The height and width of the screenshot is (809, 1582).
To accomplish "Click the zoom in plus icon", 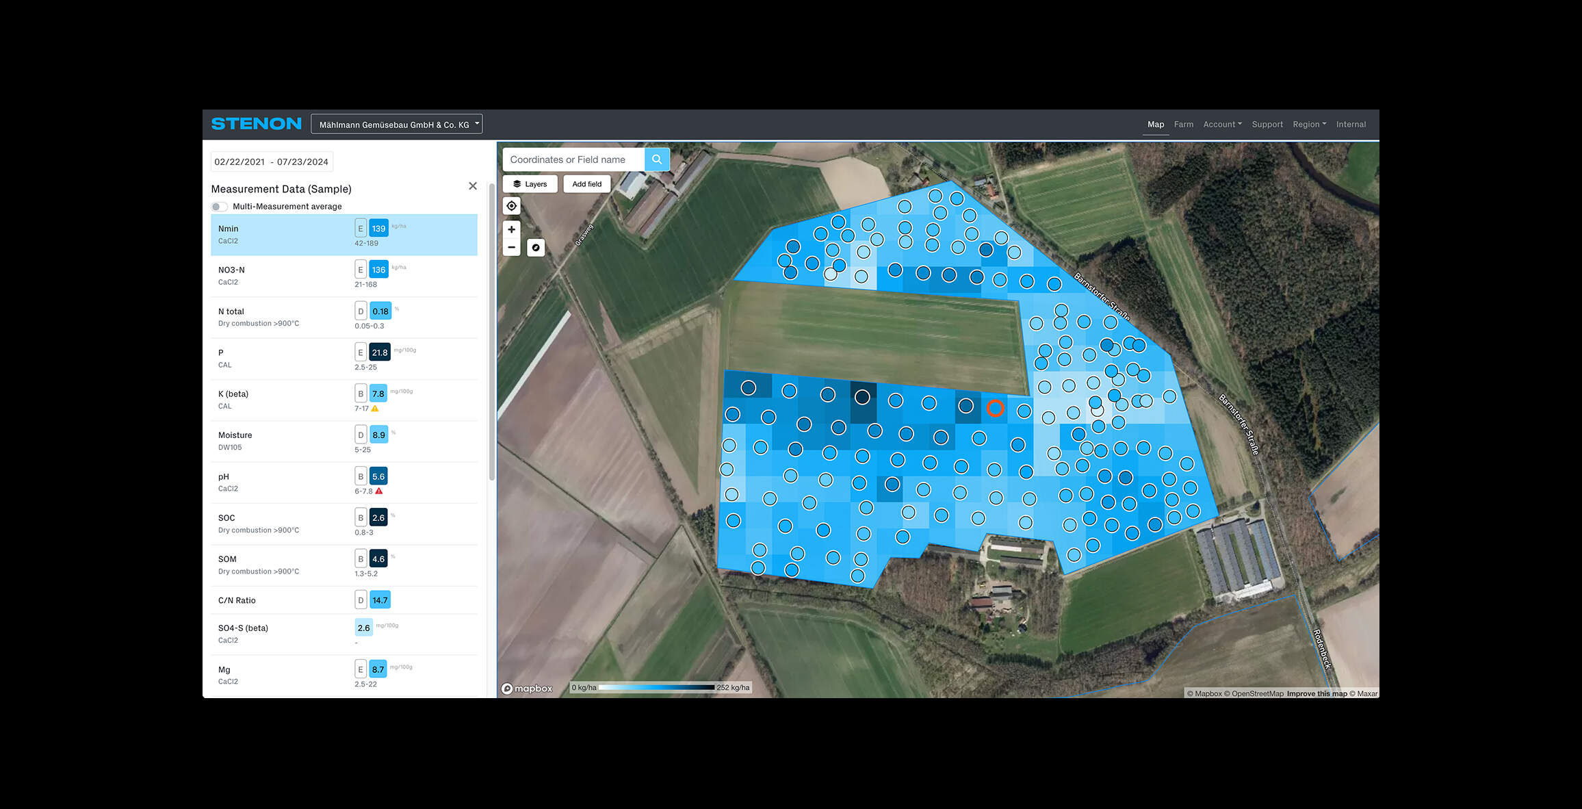I will (x=511, y=229).
